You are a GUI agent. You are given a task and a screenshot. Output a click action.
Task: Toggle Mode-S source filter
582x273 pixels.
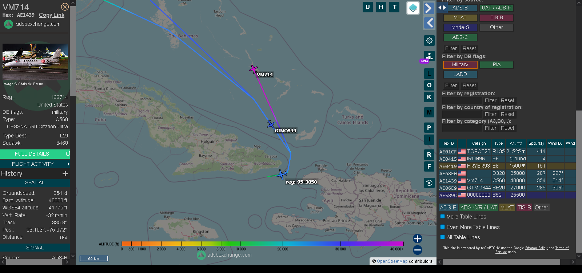460,27
